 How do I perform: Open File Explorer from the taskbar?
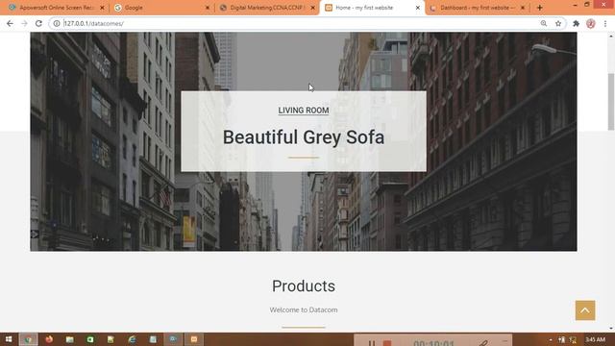pos(70,339)
